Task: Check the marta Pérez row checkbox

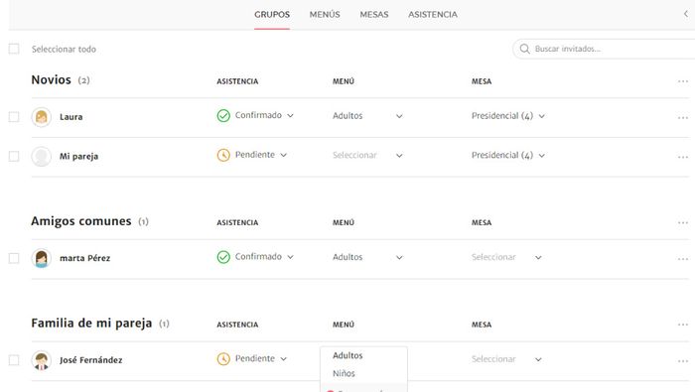Action: click(x=14, y=258)
